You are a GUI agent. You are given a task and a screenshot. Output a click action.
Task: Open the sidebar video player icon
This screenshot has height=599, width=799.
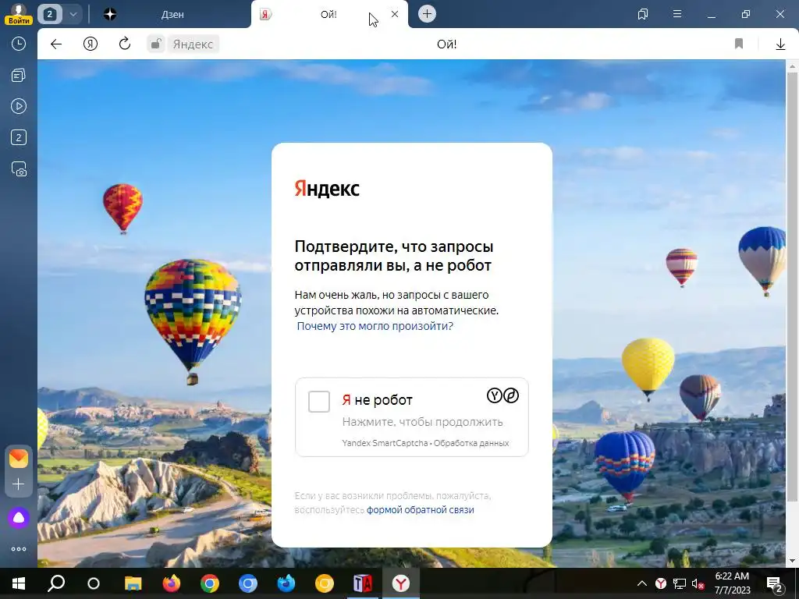(19, 106)
